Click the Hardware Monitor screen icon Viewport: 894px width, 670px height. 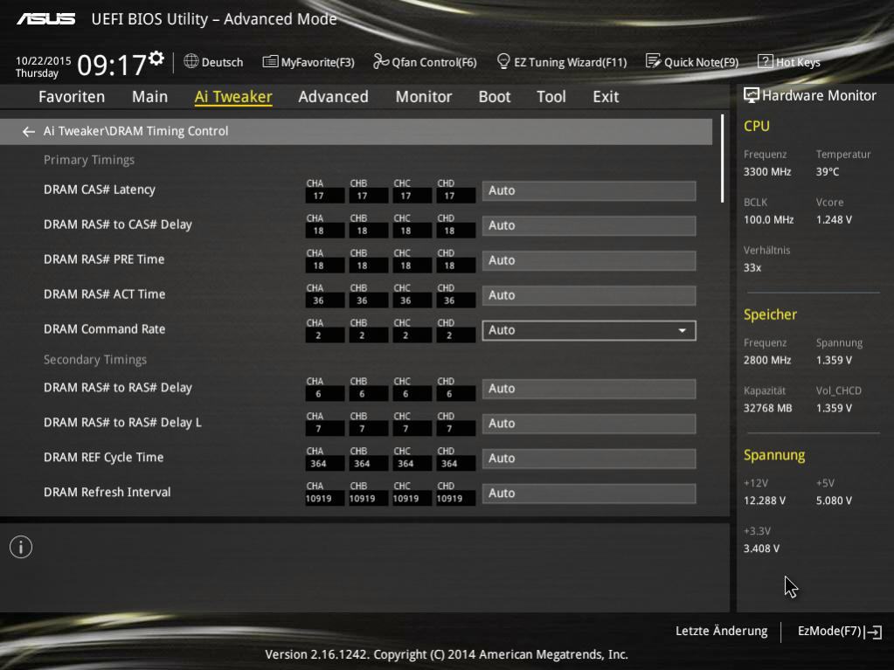tap(752, 95)
